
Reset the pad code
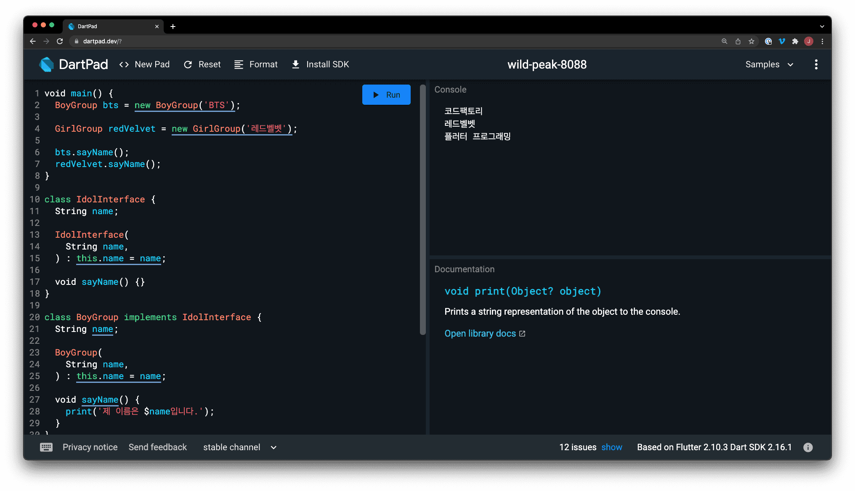point(202,64)
